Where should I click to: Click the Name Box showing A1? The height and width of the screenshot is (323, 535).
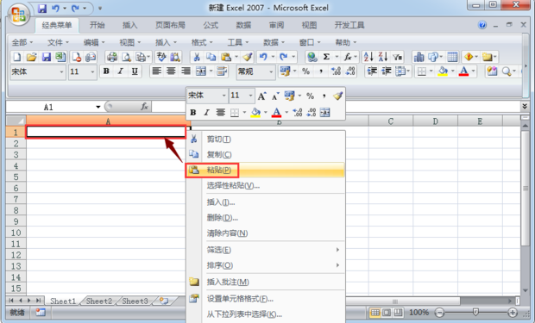pos(48,107)
